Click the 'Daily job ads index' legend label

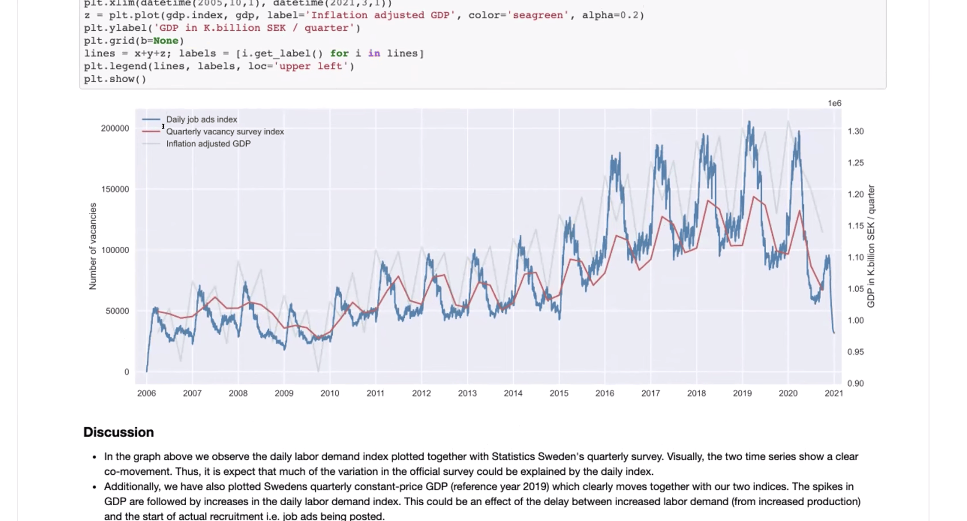tap(202, 120)
